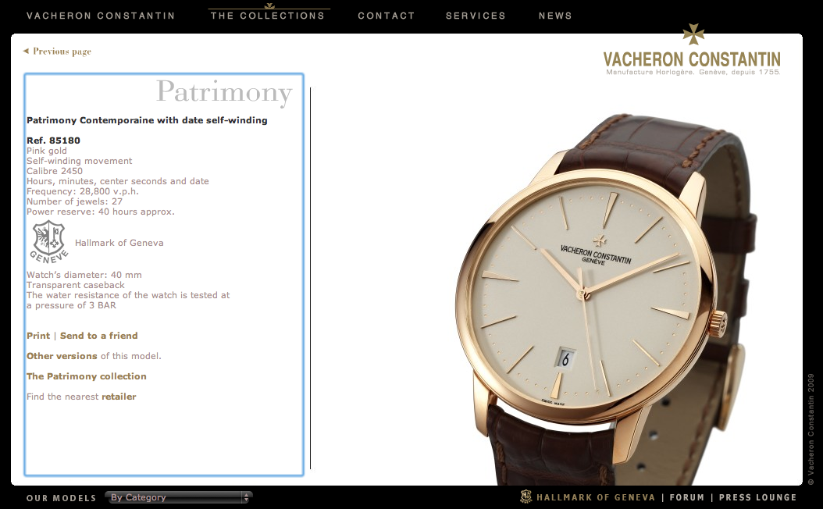Click the Print link
This screenshot has width=823, height=509.
click(x=38, y=336)
